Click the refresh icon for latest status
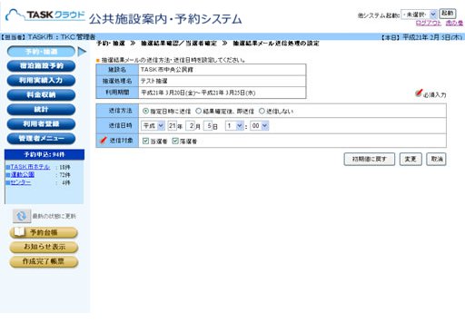The image size is (465, 332). [22, 216]
